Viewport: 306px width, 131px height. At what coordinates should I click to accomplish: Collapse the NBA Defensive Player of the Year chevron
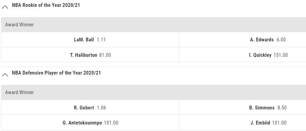5,75
